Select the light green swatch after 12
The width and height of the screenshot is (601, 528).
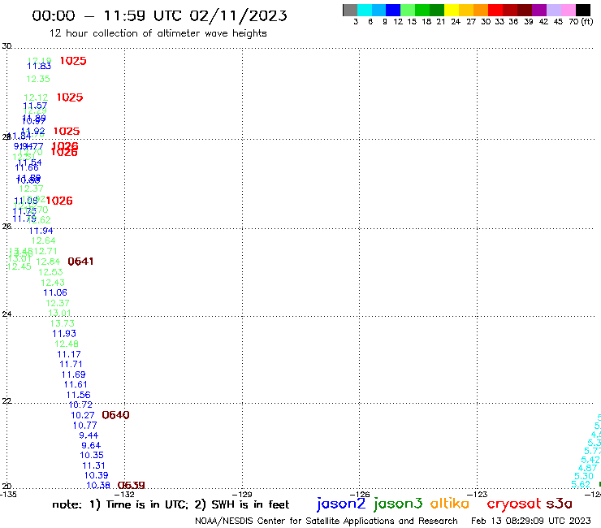click(408, 10)
